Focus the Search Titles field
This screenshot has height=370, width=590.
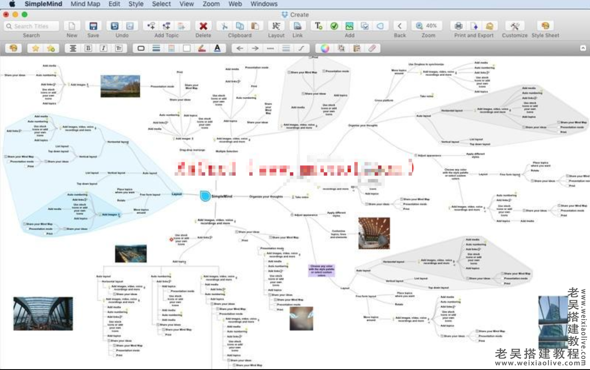31,26
